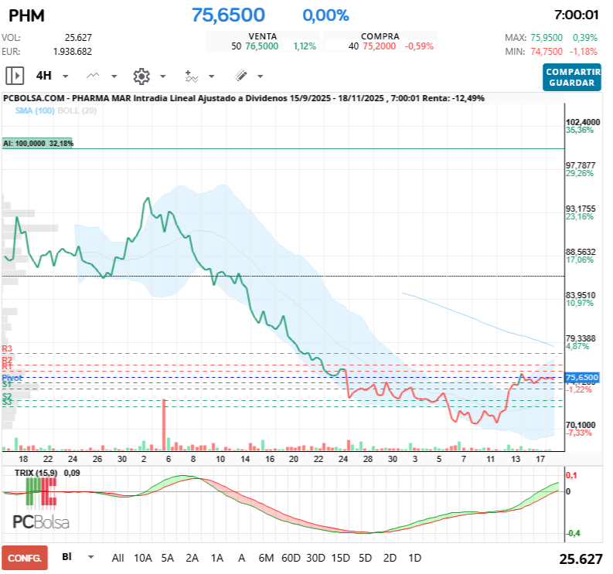Click the COMPARTIR GUARDAR button
The width and height of the screenshot is (613, 574).
571,76
